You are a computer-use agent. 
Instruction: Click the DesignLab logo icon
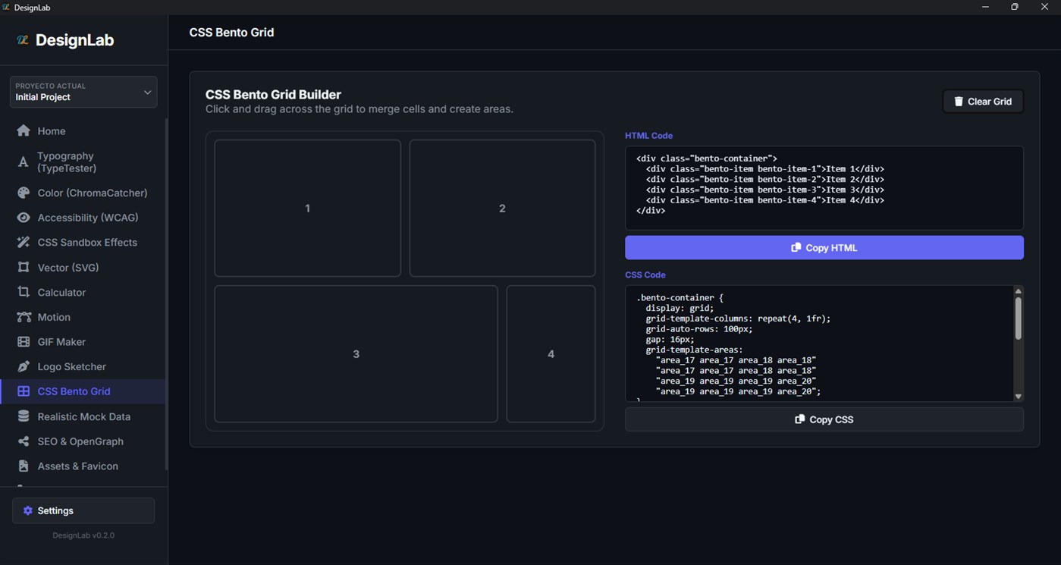coord(23,40)
